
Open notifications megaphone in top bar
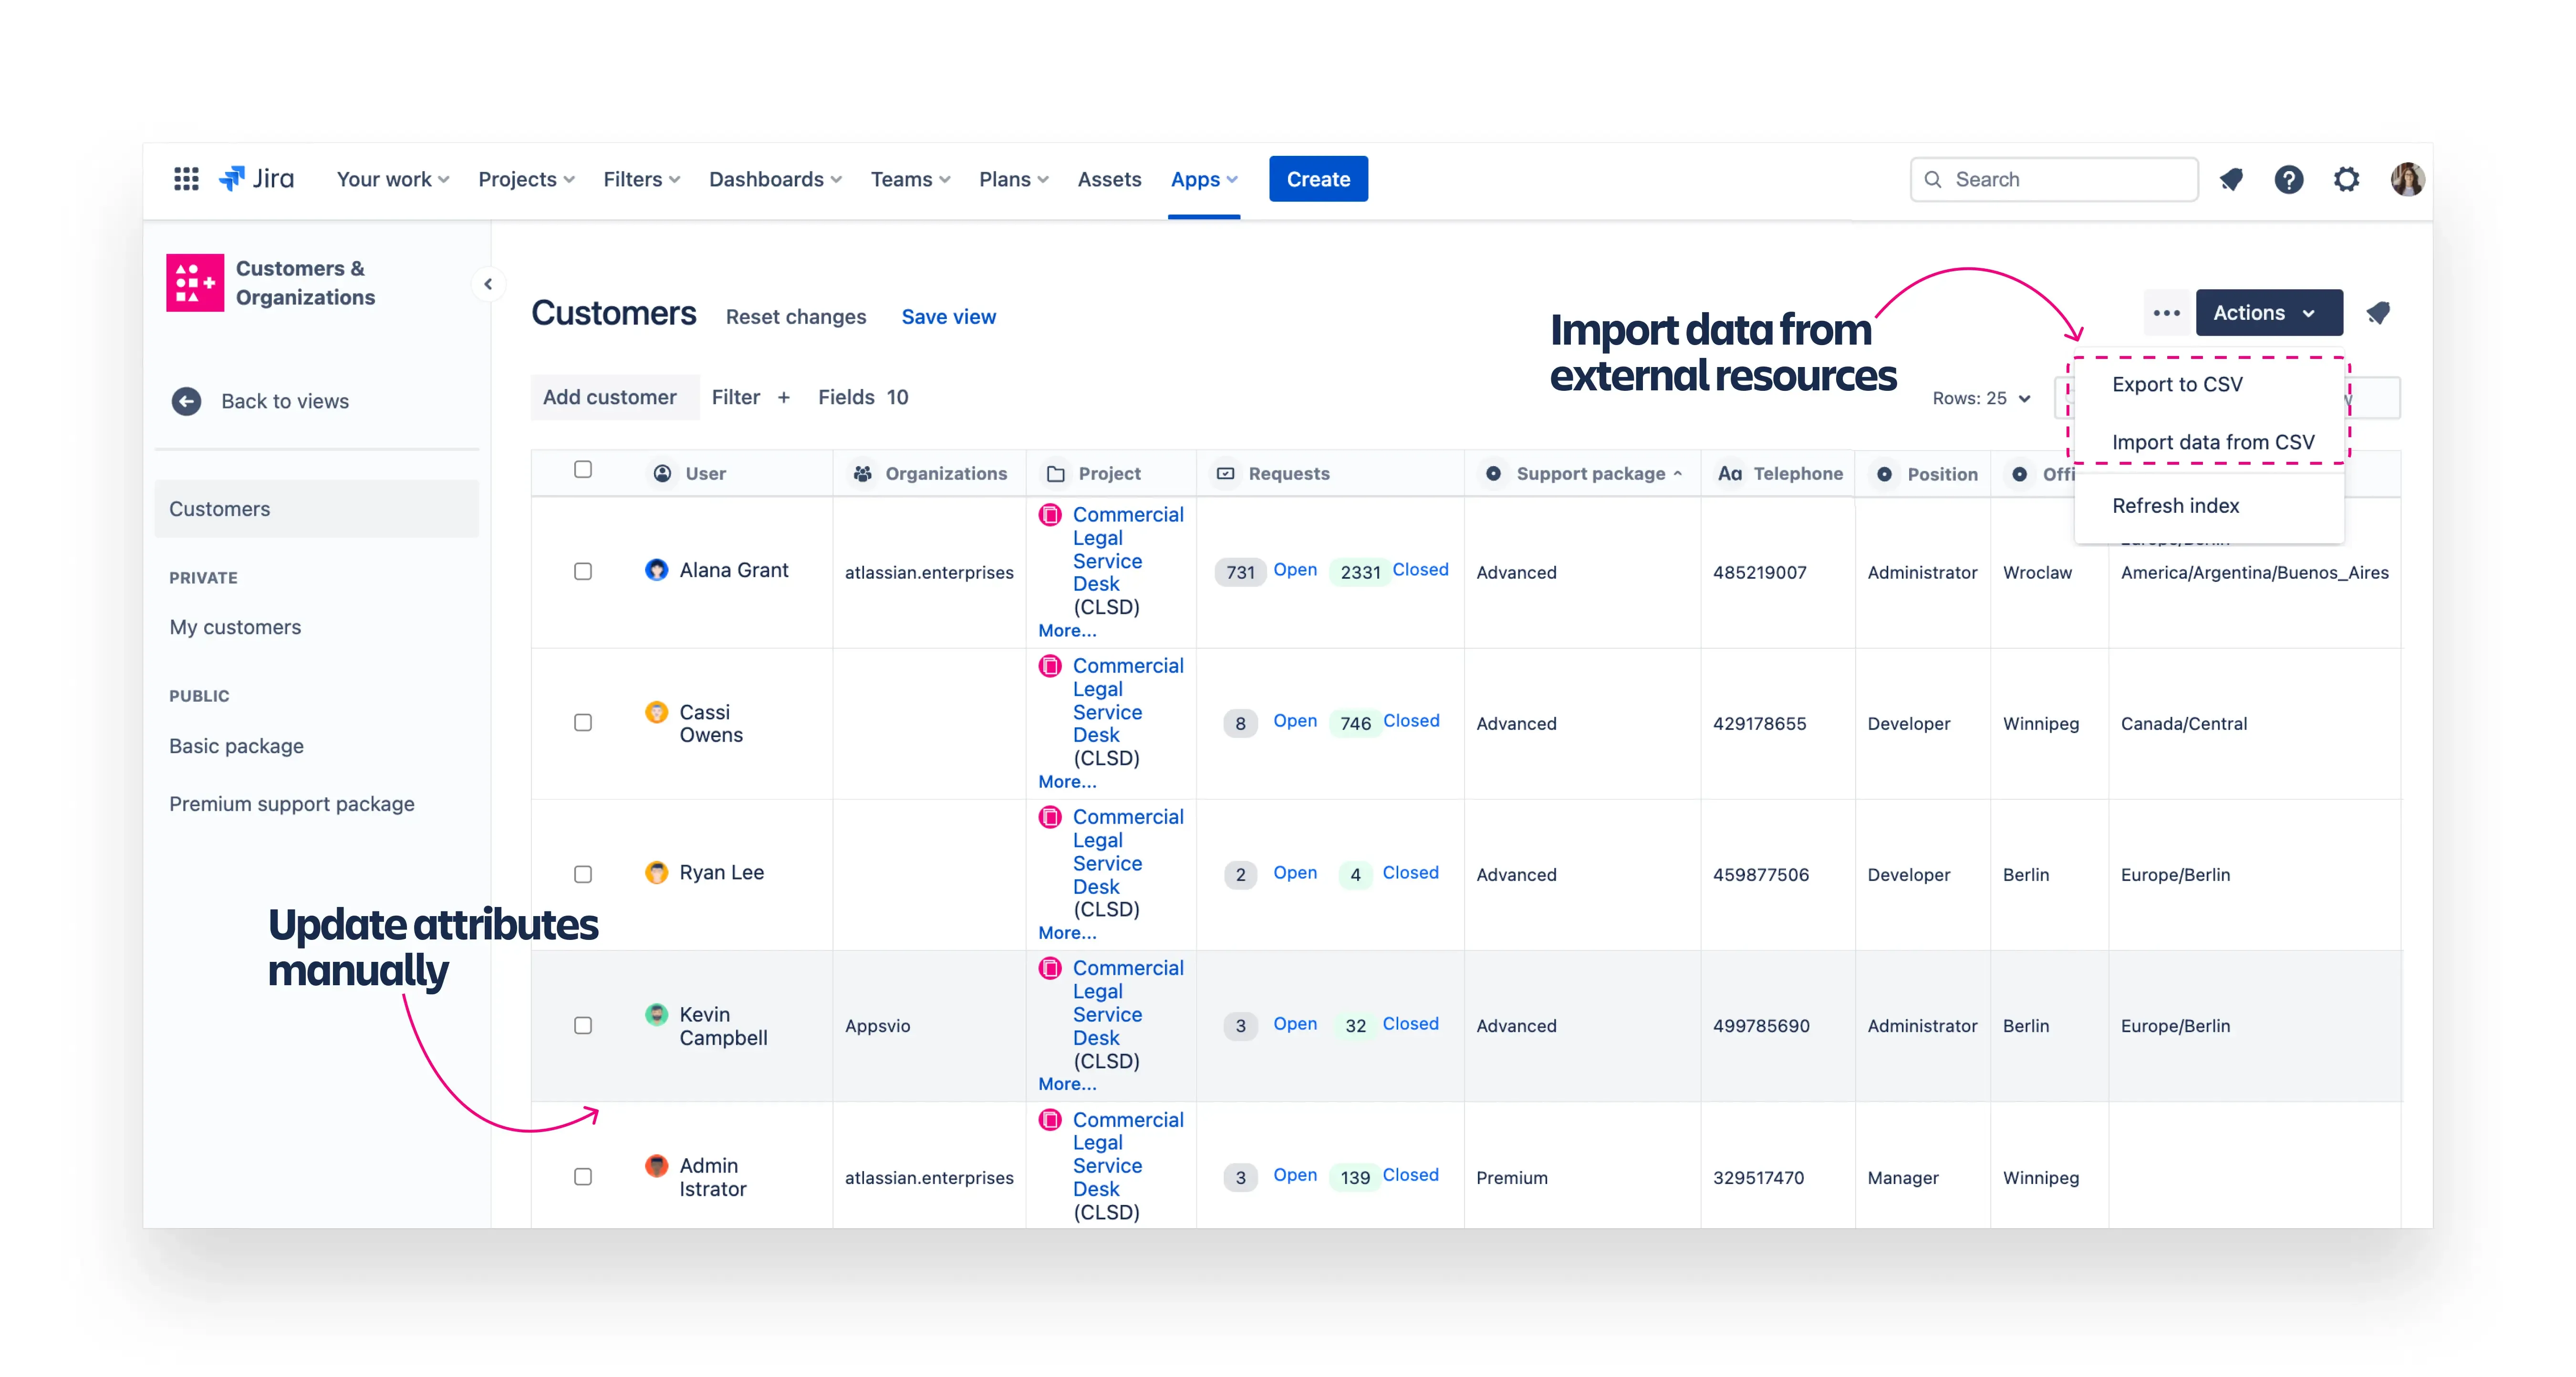point(2231,179)
